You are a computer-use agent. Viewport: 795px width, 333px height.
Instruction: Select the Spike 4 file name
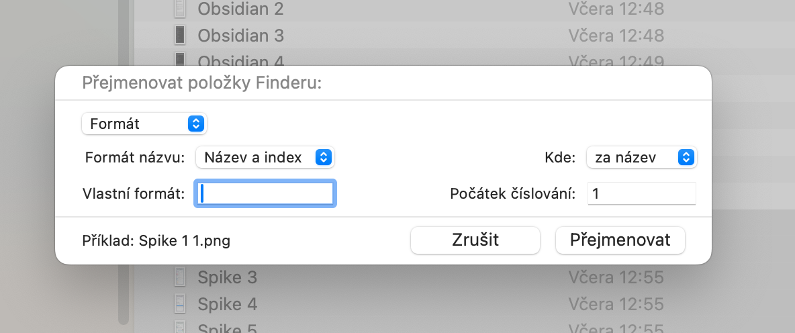coord(227,304)
